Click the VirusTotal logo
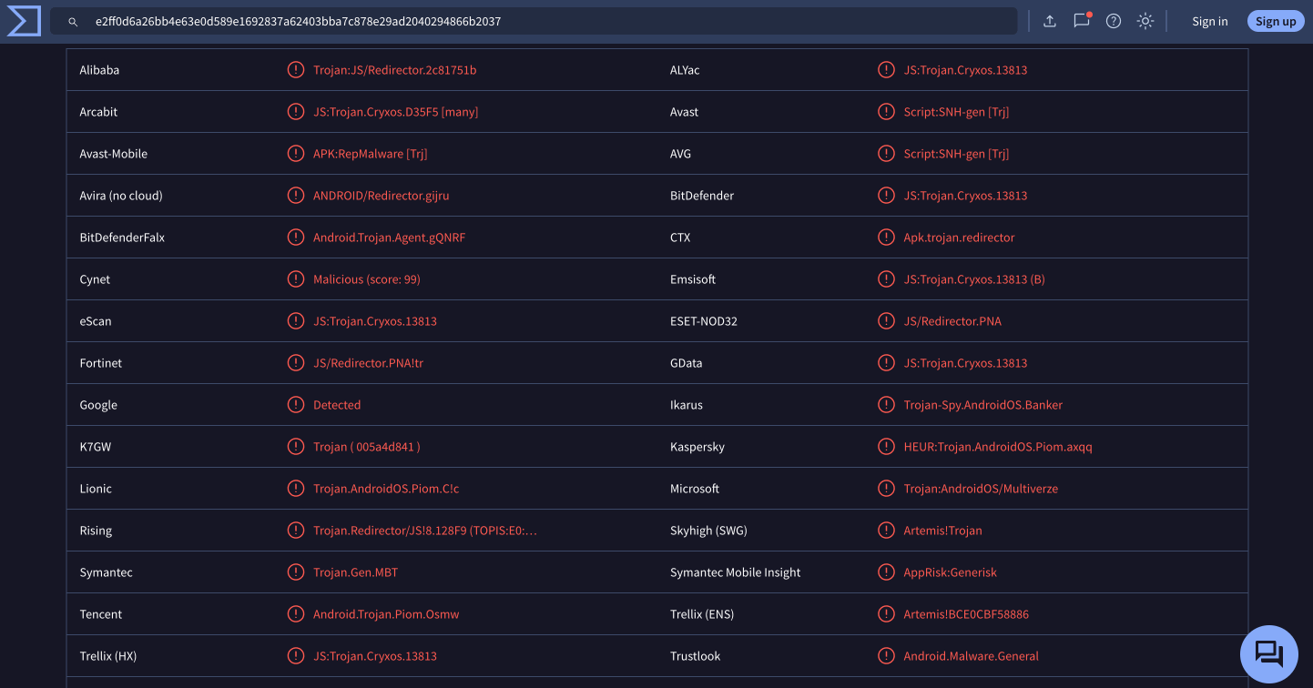1313x688 pixels. pos(23,20)
